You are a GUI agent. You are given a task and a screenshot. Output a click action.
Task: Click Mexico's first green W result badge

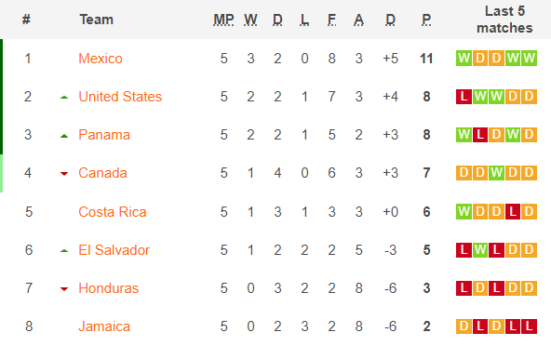click(464, 58)
